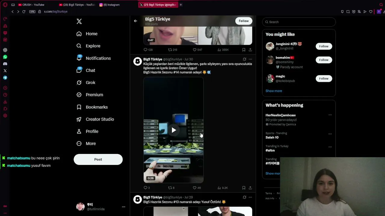The width and height of the screenshot is (385, 216).
Task: Open the #altın trending topic
Action: tap(270, 151)
